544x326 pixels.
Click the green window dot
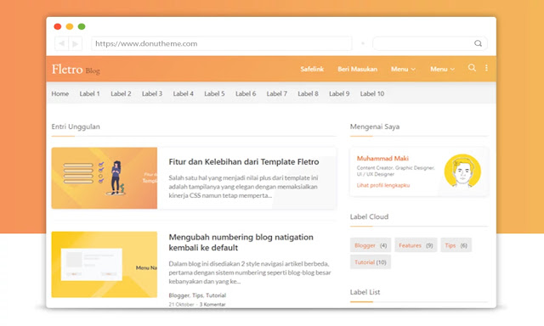click(82, 26)
